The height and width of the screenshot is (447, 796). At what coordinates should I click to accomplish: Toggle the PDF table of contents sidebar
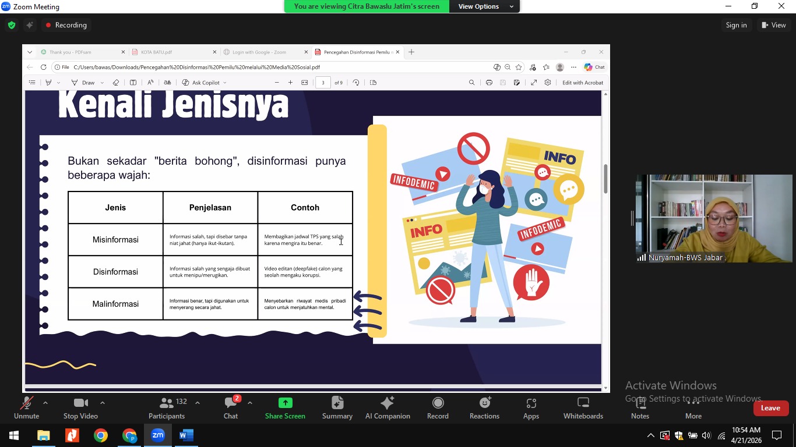[x=32, y=83]
